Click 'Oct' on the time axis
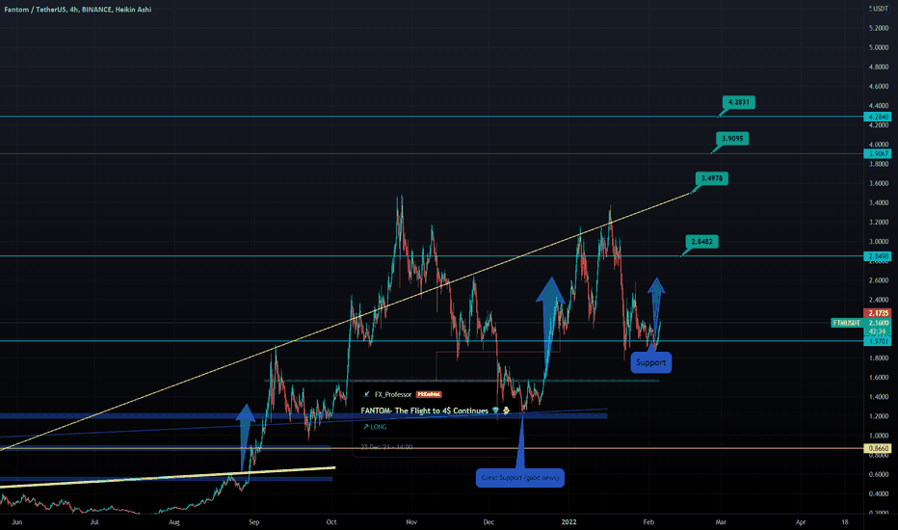The width and height of the screenshot is (898, 530). pyautogui.click(x=331, y=522)
